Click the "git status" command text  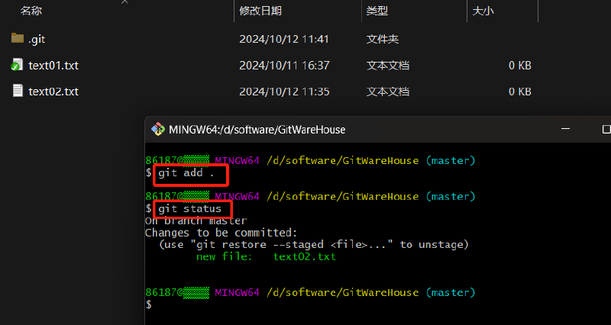click(x=189, y=209)
